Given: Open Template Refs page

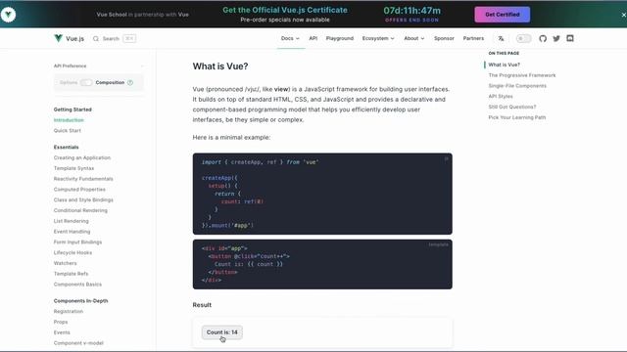Looking at the screenshot, I should 71,274.
